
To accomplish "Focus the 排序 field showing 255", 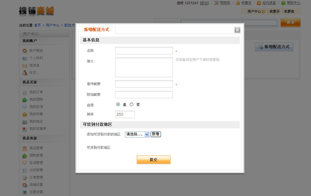I will (125, 114).
